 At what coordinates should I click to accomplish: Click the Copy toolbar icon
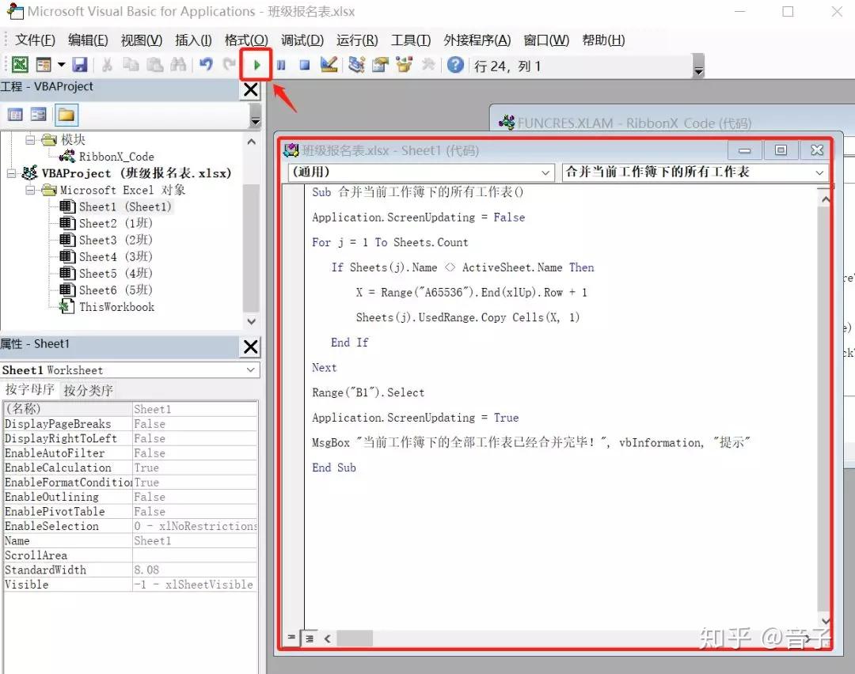click(x=131, y=65)
